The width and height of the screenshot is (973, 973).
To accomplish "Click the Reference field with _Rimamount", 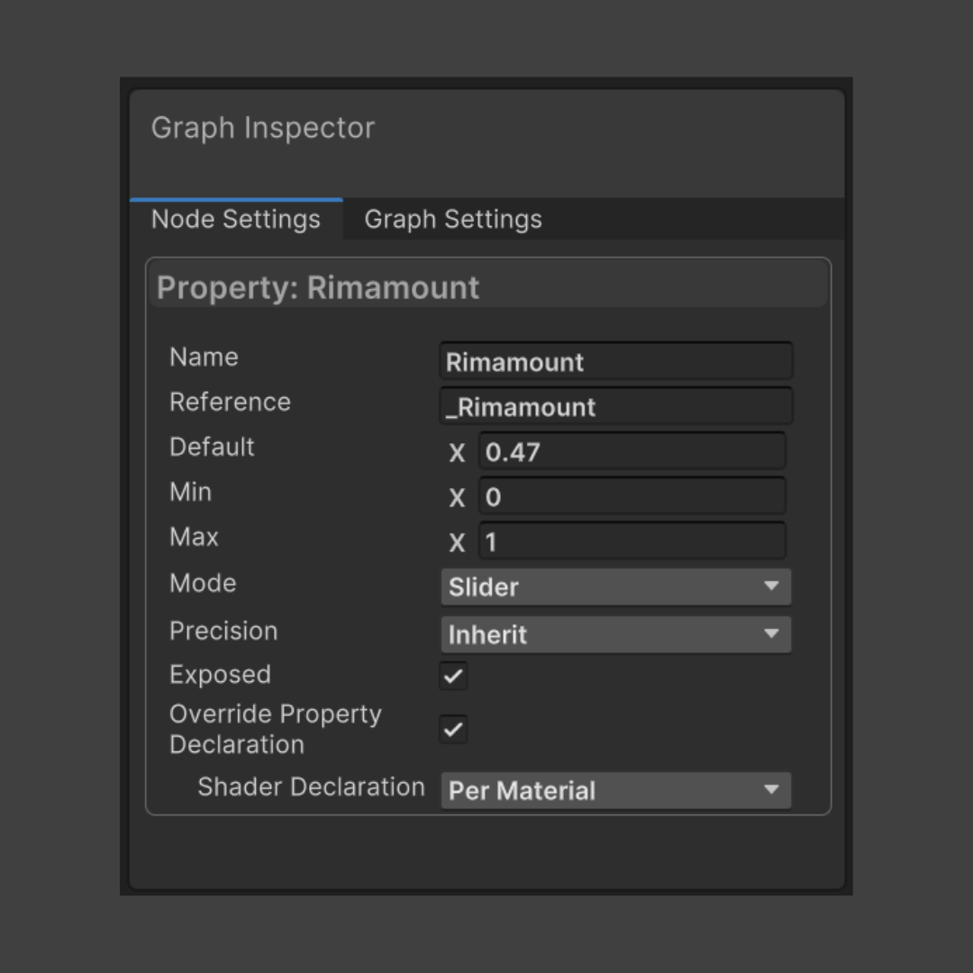I will click(616, 405).
